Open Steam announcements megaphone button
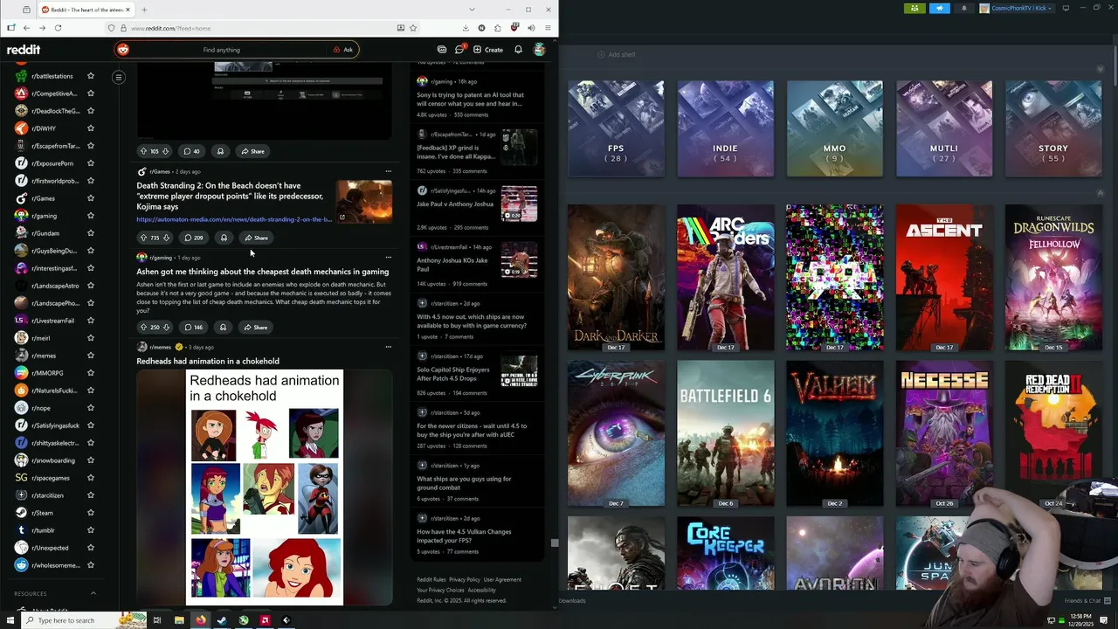This screenshot has height=629, width=1118. pyautogui.click(x=940, y=8)
